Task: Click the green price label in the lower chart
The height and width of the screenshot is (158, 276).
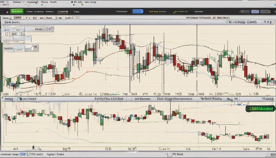Action: click(x=260, y=109)
